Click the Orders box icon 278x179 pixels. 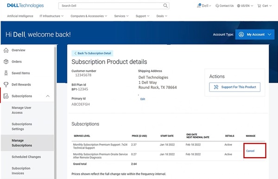click(6, 62)
